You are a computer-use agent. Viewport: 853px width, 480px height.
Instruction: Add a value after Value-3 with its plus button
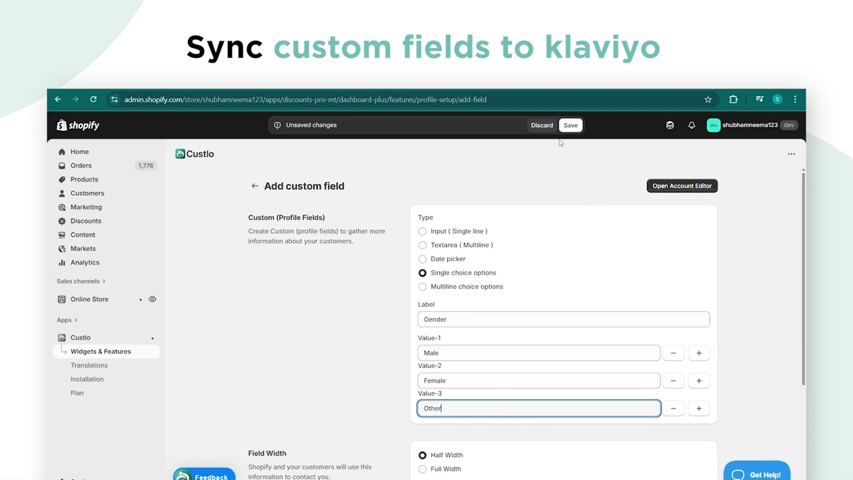[699, 409]
